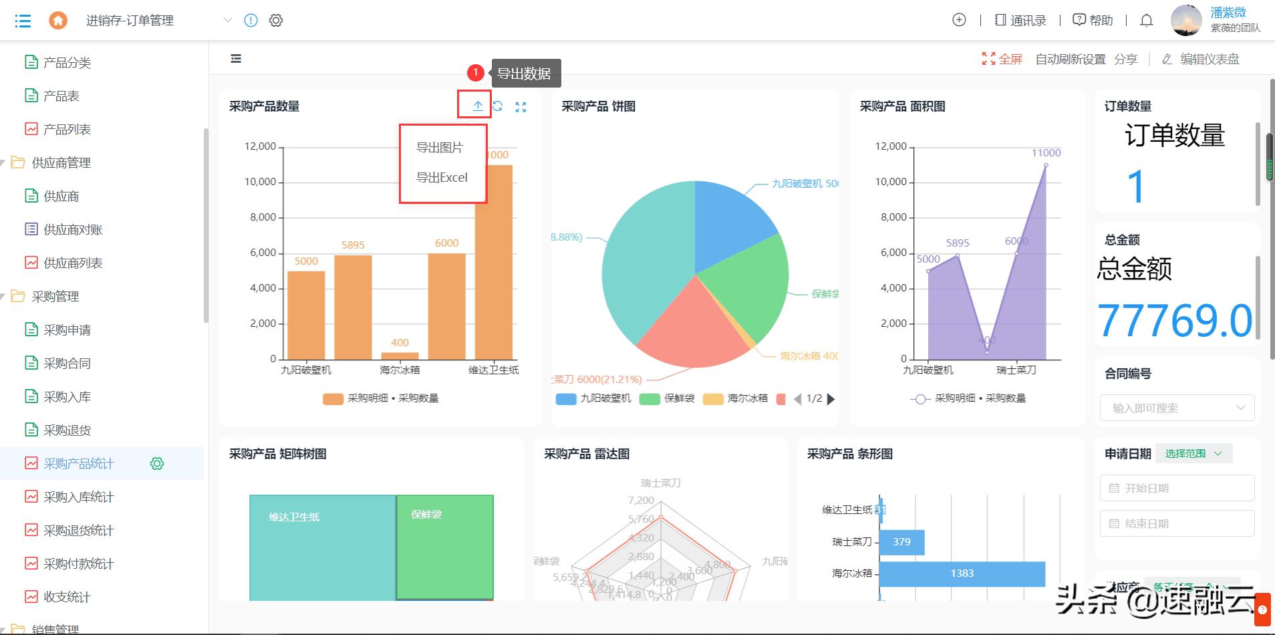Viewport: 1275px width, 635px height.
Task: Click the plus circle add icon
Action: [959, 20]
